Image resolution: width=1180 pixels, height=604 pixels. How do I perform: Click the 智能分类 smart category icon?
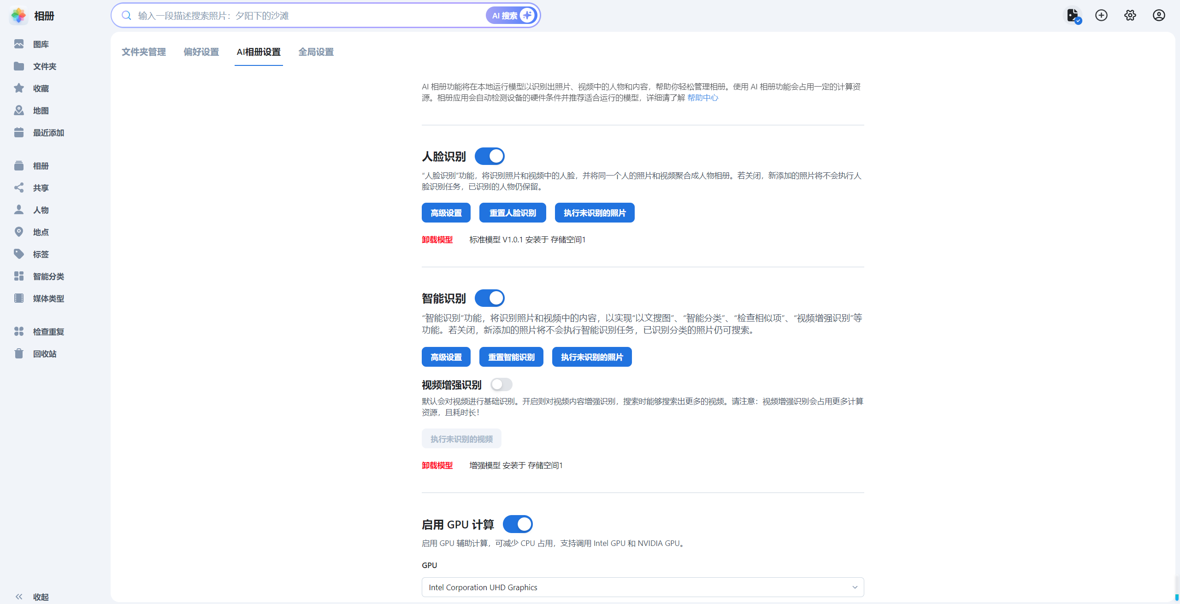point(19,276)
